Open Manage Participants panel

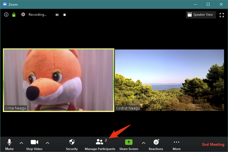[100, 145]
